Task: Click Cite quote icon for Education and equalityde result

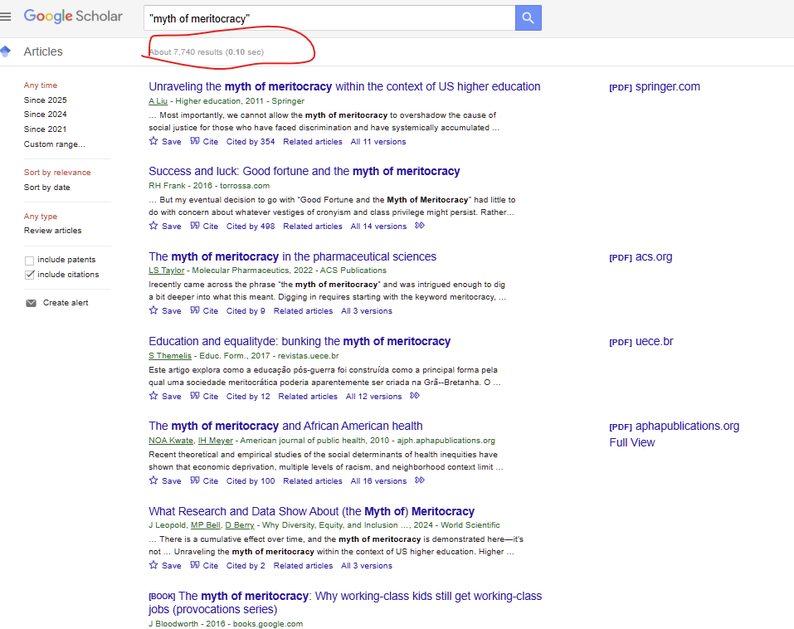Action: [x=195, y=396]
